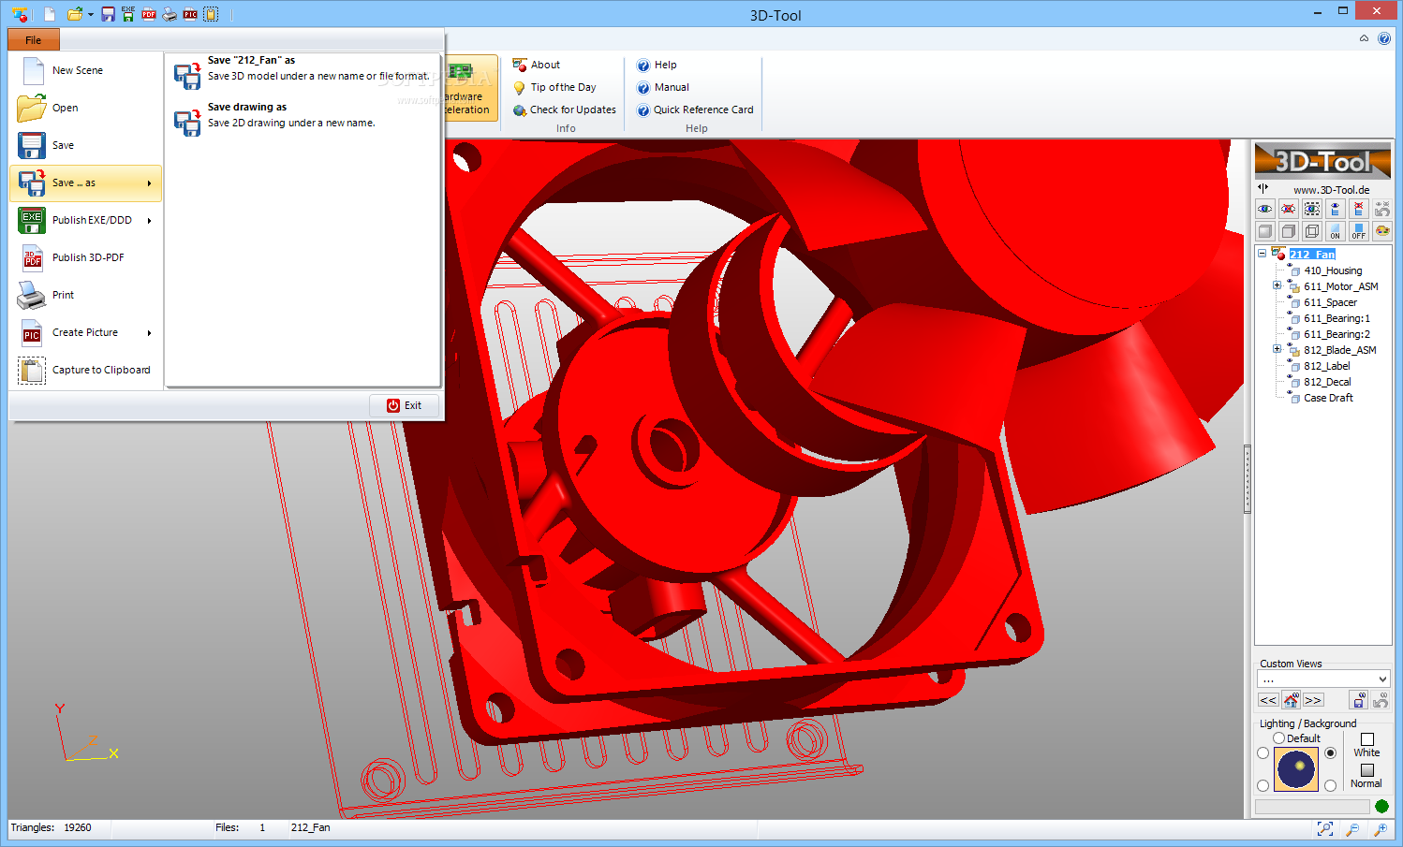Image resolution: width=1403 pixels, height=847 pixels.
Task: Click the clipboard capture icon in title toolbar
Action: 212,14
